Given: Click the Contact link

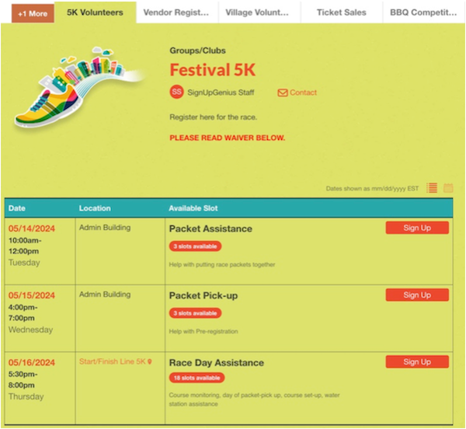Looking at the screenshot, I should click(x=303, y=92).
